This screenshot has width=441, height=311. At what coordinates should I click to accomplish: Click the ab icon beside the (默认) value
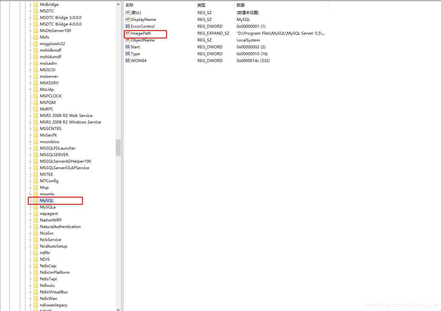tap(127, 12)
